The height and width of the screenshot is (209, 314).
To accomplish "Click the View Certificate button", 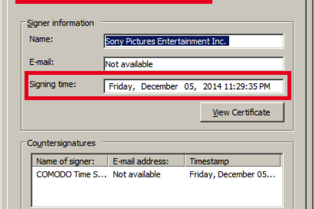I will (x=241, y=113).
